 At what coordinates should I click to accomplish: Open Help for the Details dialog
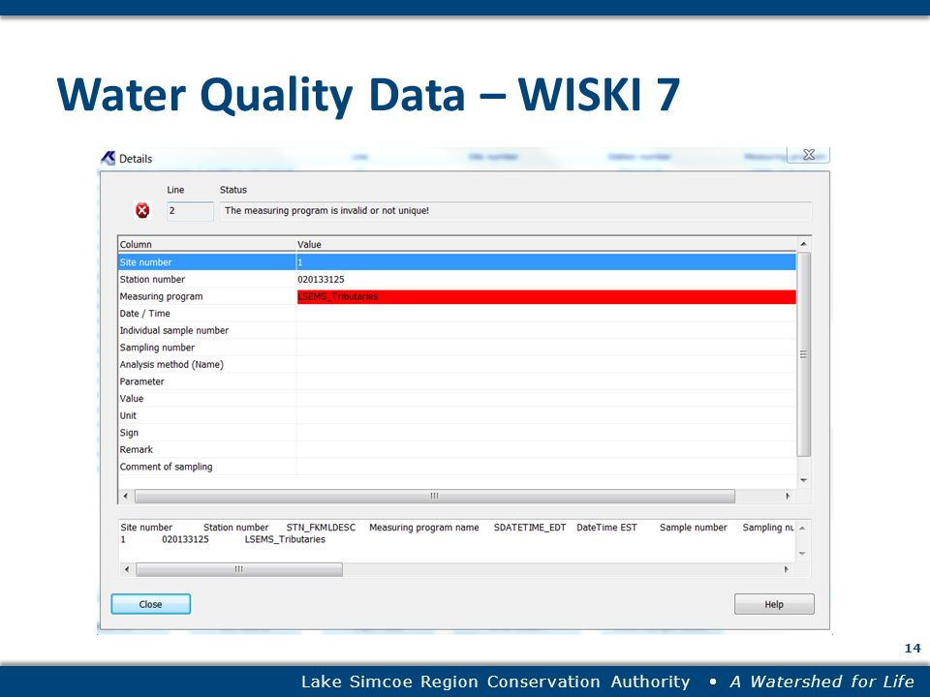tap(774, 604)
